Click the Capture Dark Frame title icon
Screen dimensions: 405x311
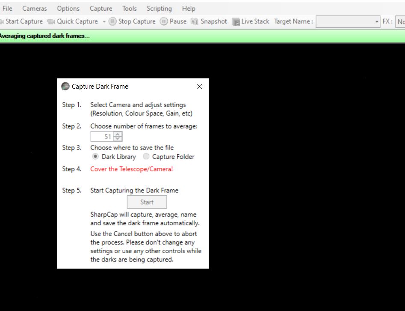[x=65, y=87]
